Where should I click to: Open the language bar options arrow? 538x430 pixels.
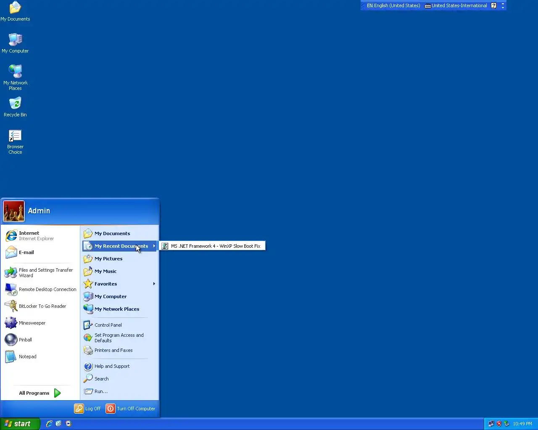click(x=503, y=8)
